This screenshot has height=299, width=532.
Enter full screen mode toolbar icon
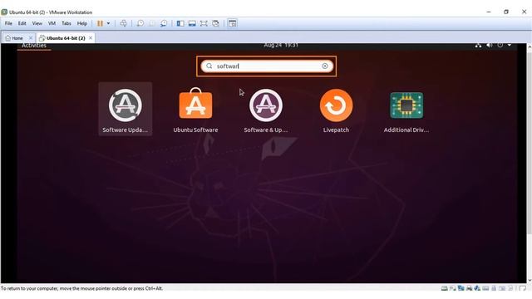[204, 23]
